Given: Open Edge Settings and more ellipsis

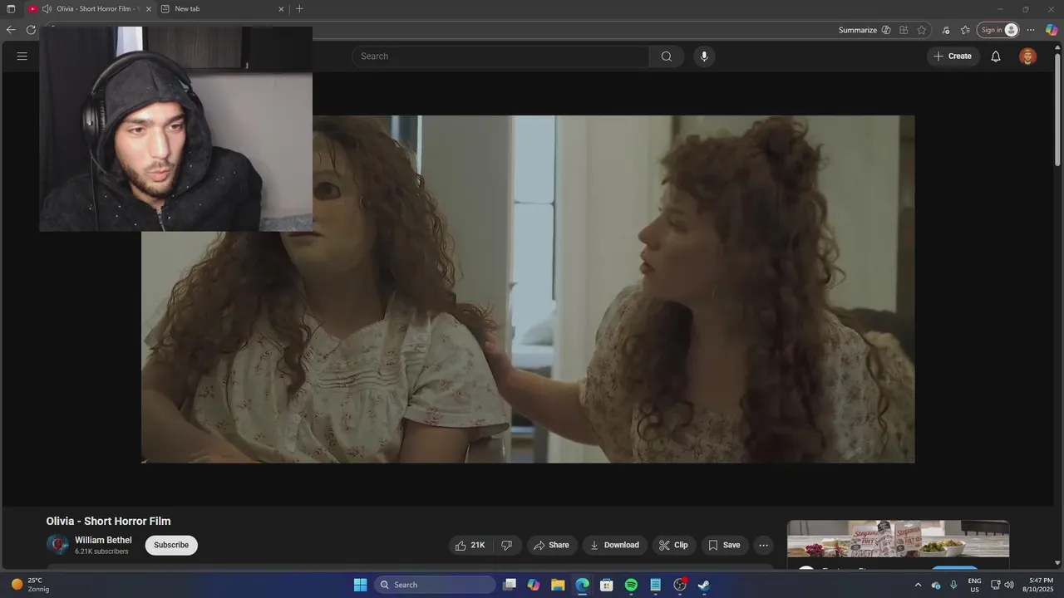Looking at the screenshot, I should pyautogui.click(x=1031, y=30).
